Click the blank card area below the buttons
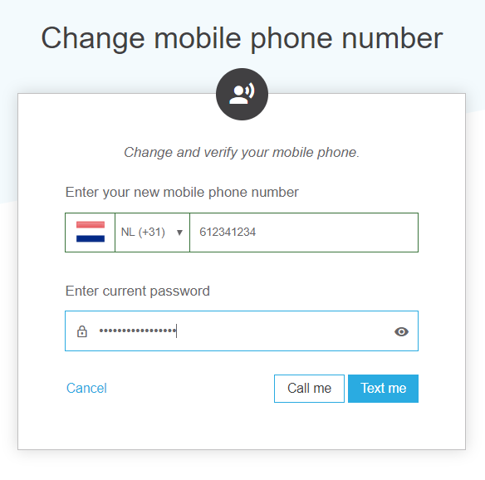The height and width of the screenshot is (480, 485). click(x=242, y=426)
